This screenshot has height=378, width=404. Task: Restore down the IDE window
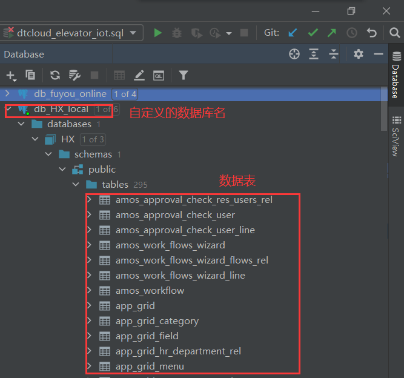351,11
